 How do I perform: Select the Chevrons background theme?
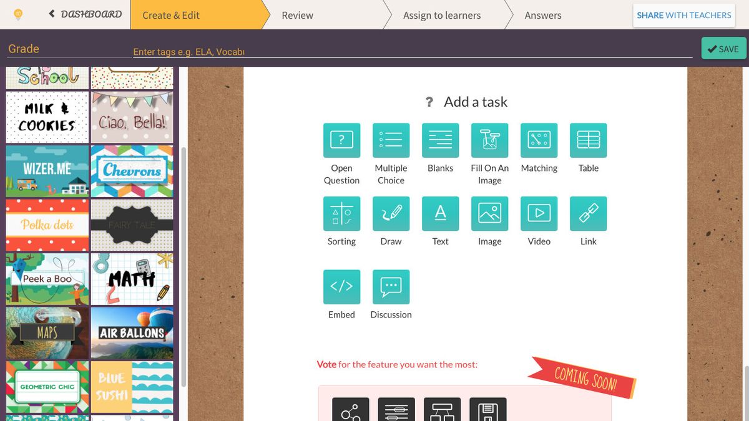coord(132,170)
